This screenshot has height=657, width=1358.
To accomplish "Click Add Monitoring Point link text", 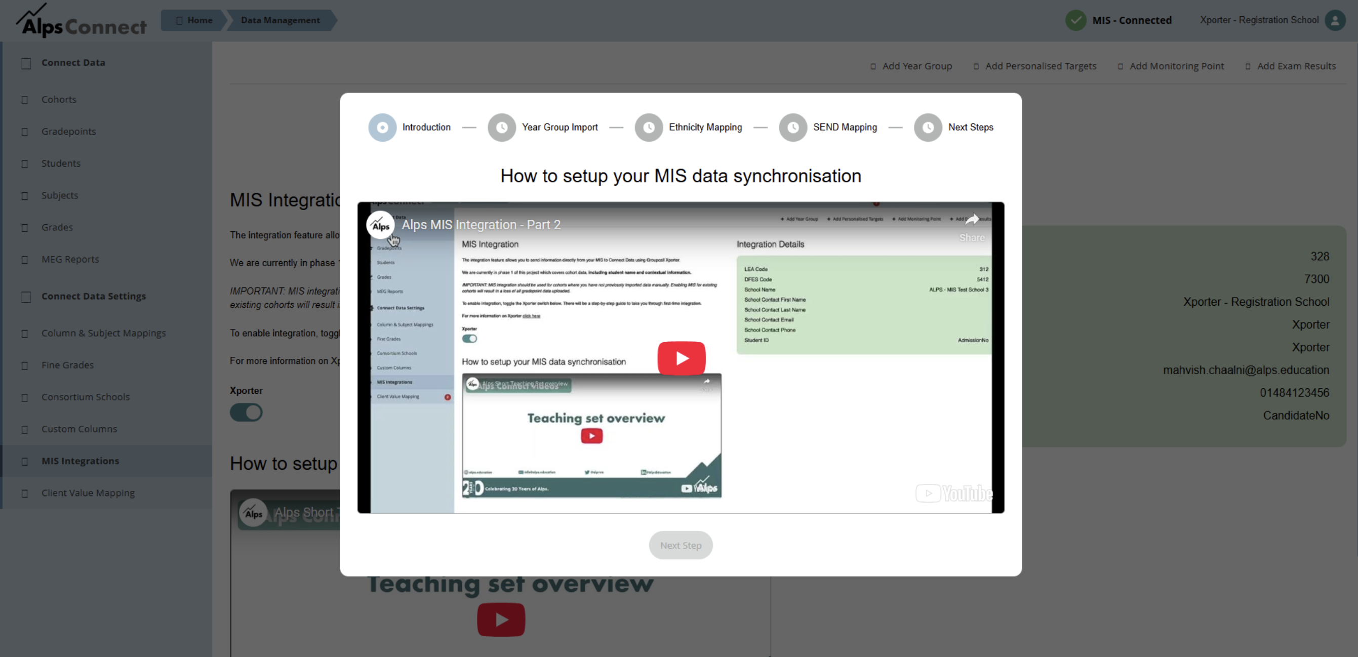I will pyautogui.click(x=1177, y=66).
